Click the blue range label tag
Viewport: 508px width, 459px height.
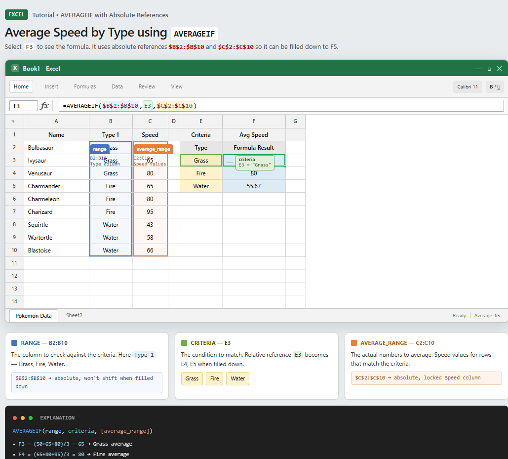pyautogui.click(x=99, y=149)
